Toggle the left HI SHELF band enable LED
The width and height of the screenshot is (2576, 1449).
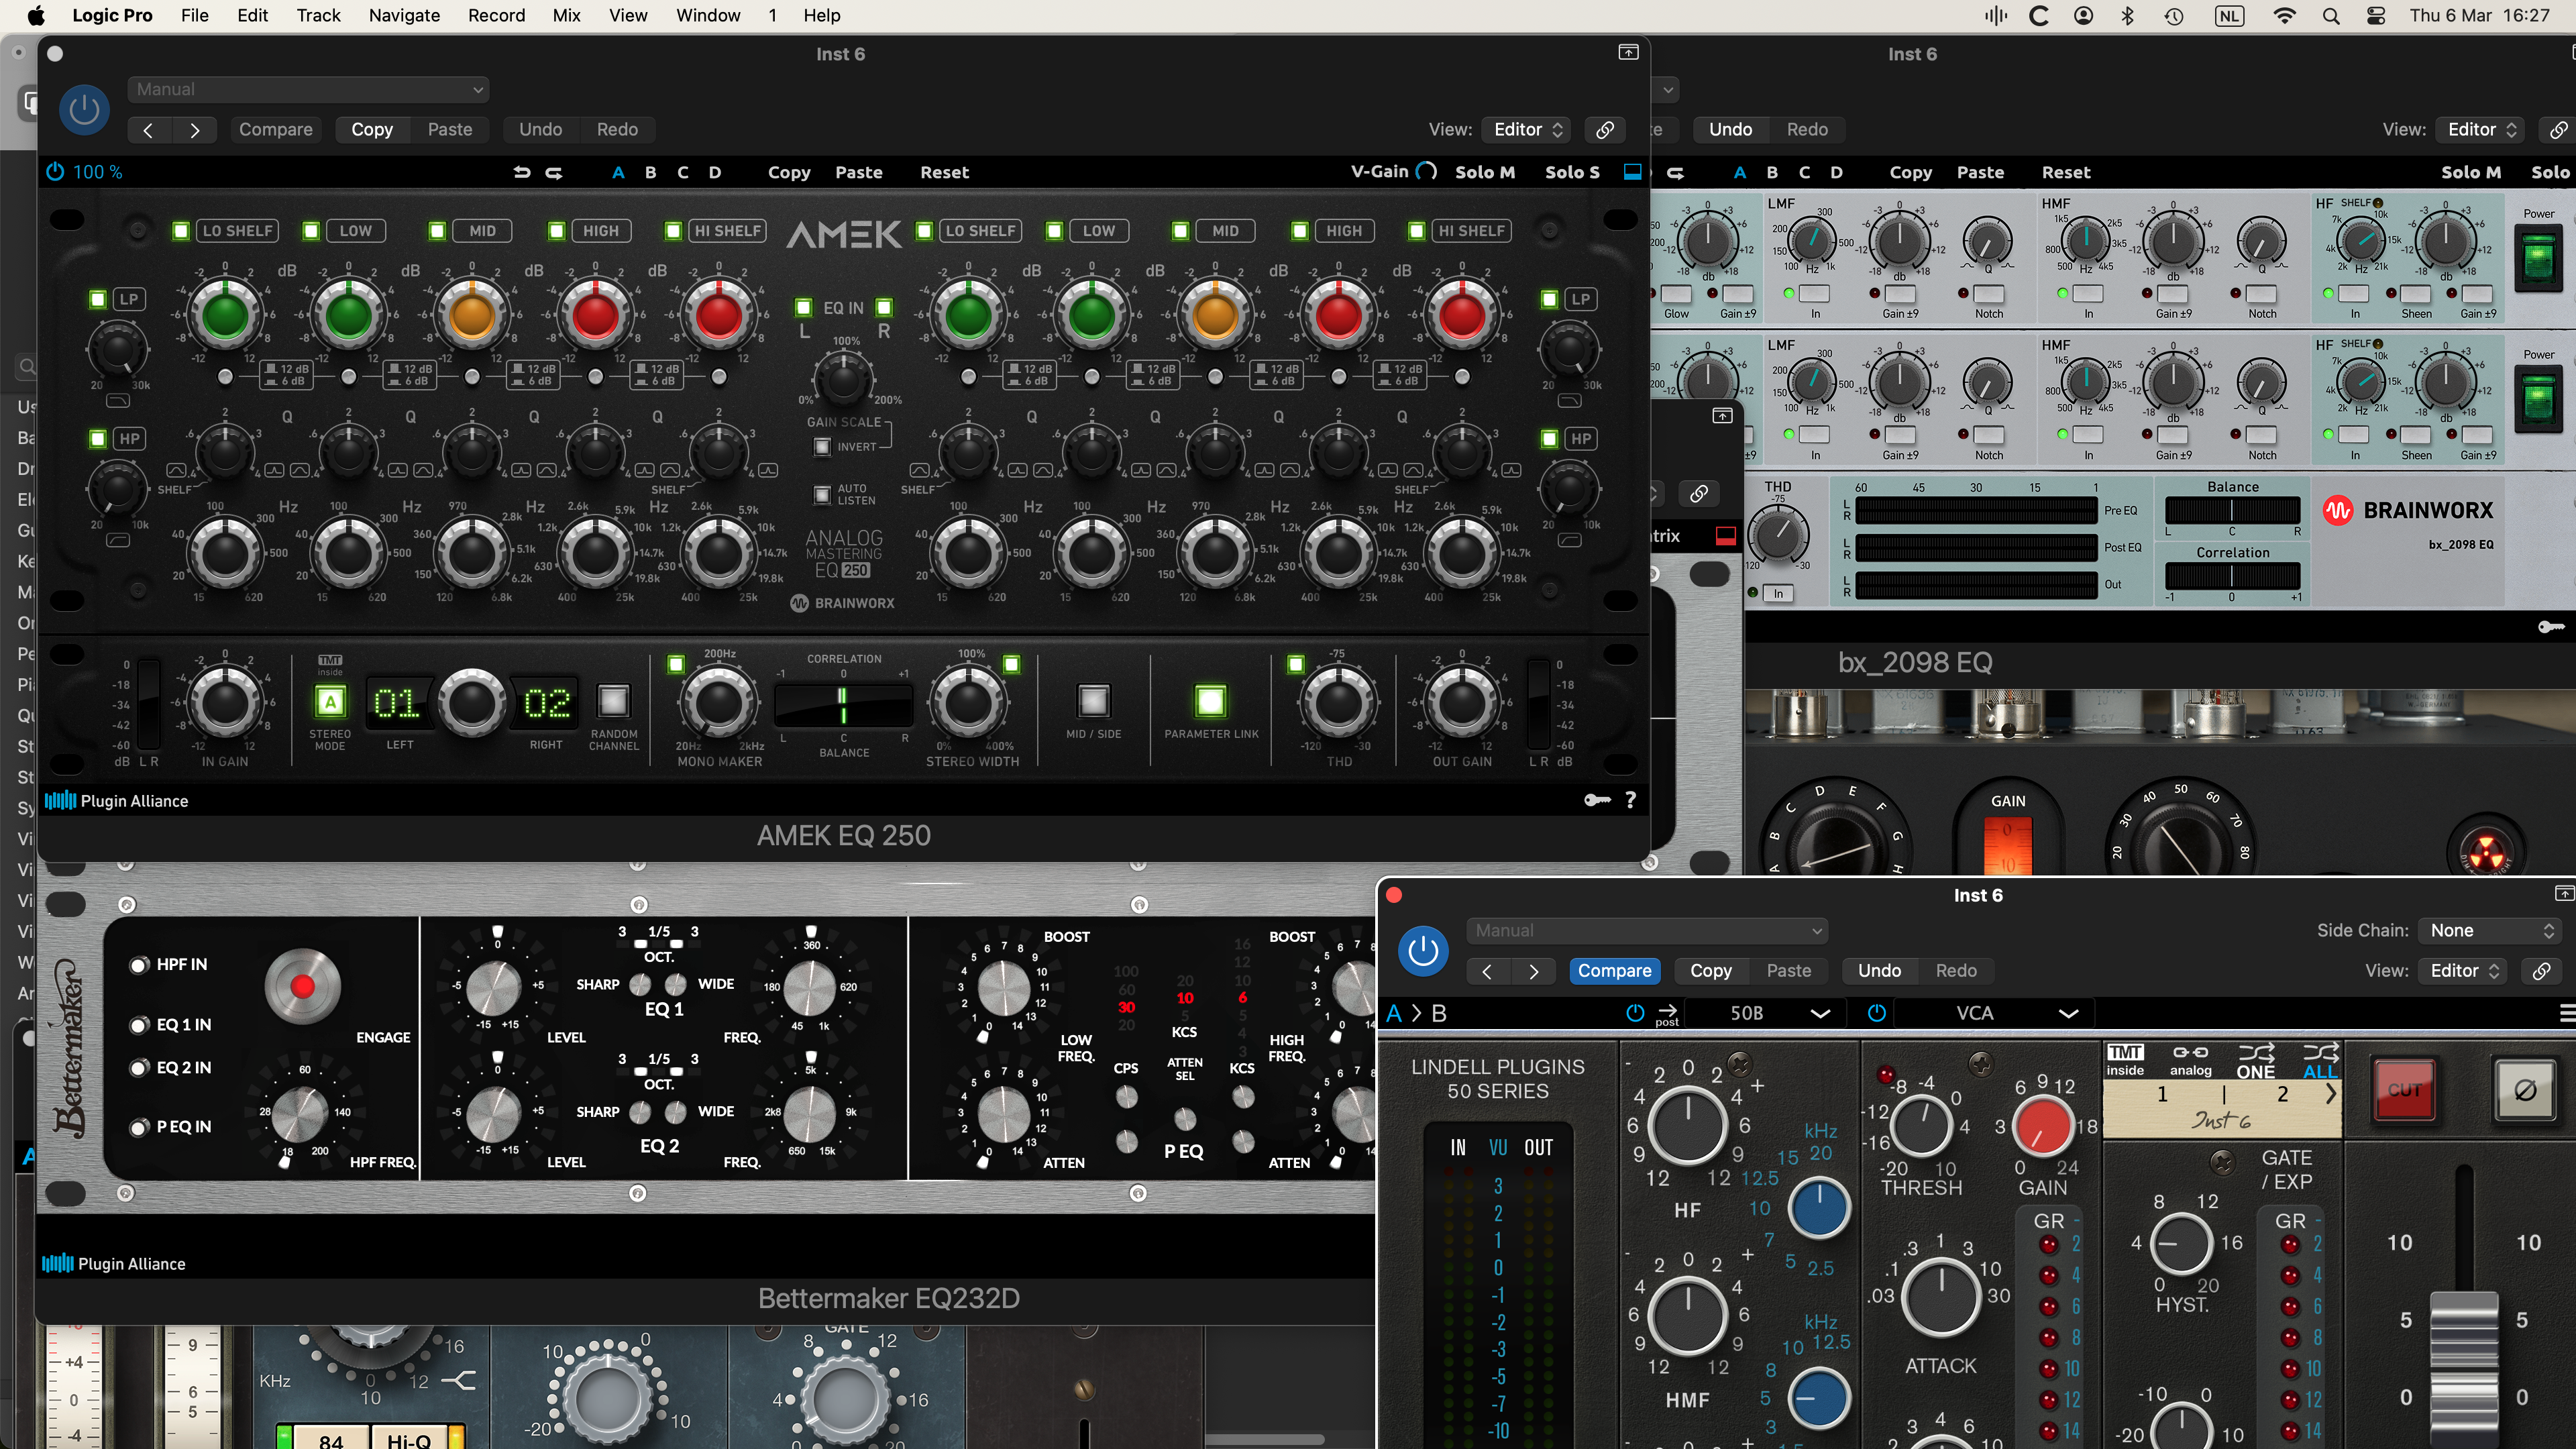tap(673, 231)
